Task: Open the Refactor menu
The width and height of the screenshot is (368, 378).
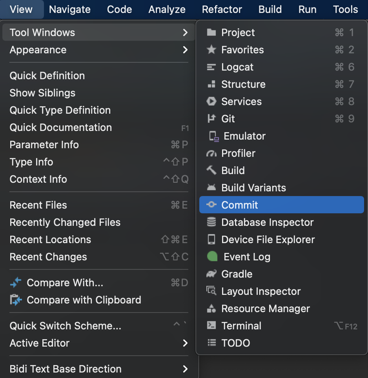Action: [x=222, y=9]
